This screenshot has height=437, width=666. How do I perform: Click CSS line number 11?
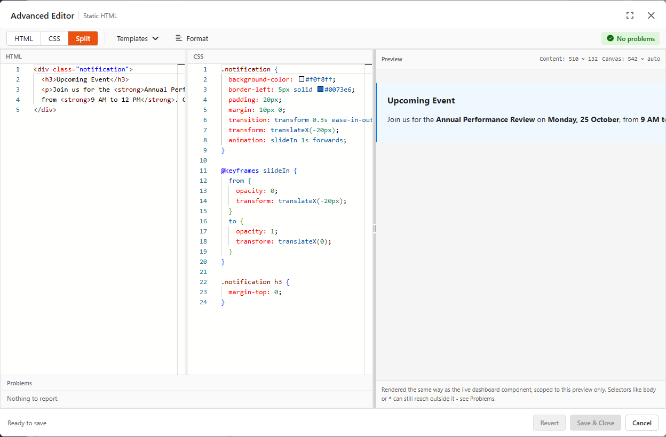(203, 171)
